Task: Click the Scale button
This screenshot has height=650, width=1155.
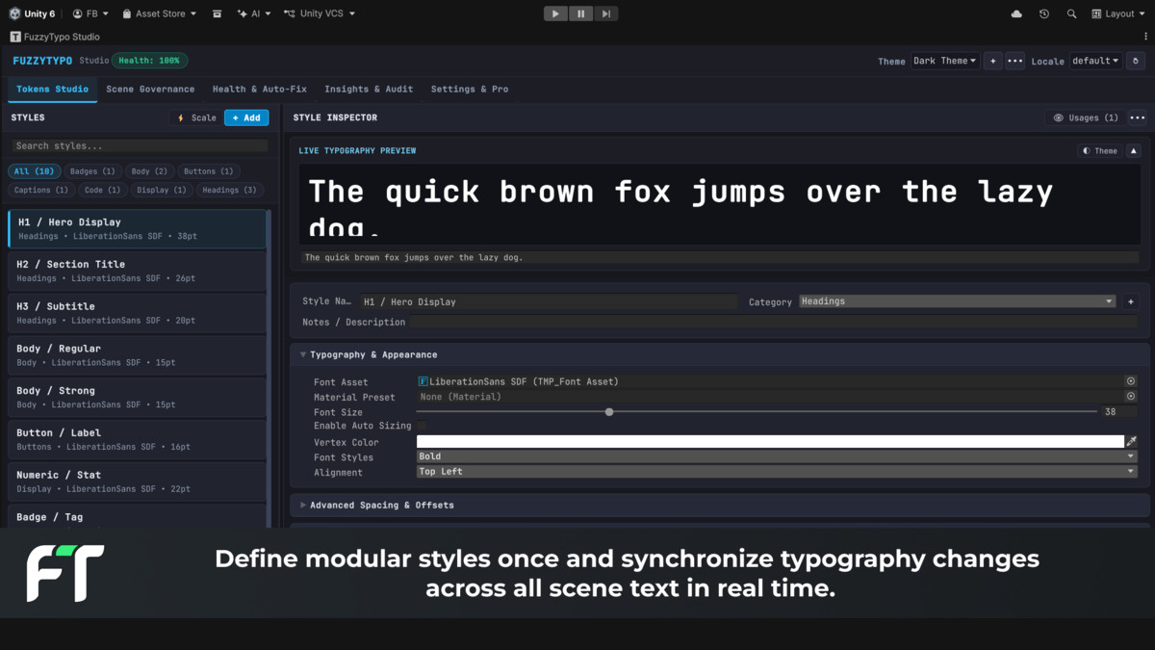Action: [195, 117]
